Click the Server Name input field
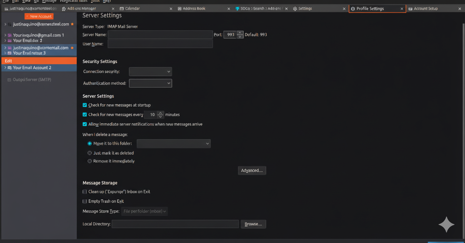 pyautogui.click(x=160, y=35)
